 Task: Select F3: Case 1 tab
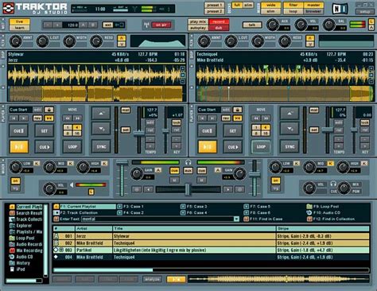(130, 207)
